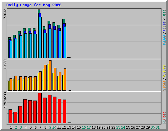Click the red KBytes bar for day 12

point(64,111)
